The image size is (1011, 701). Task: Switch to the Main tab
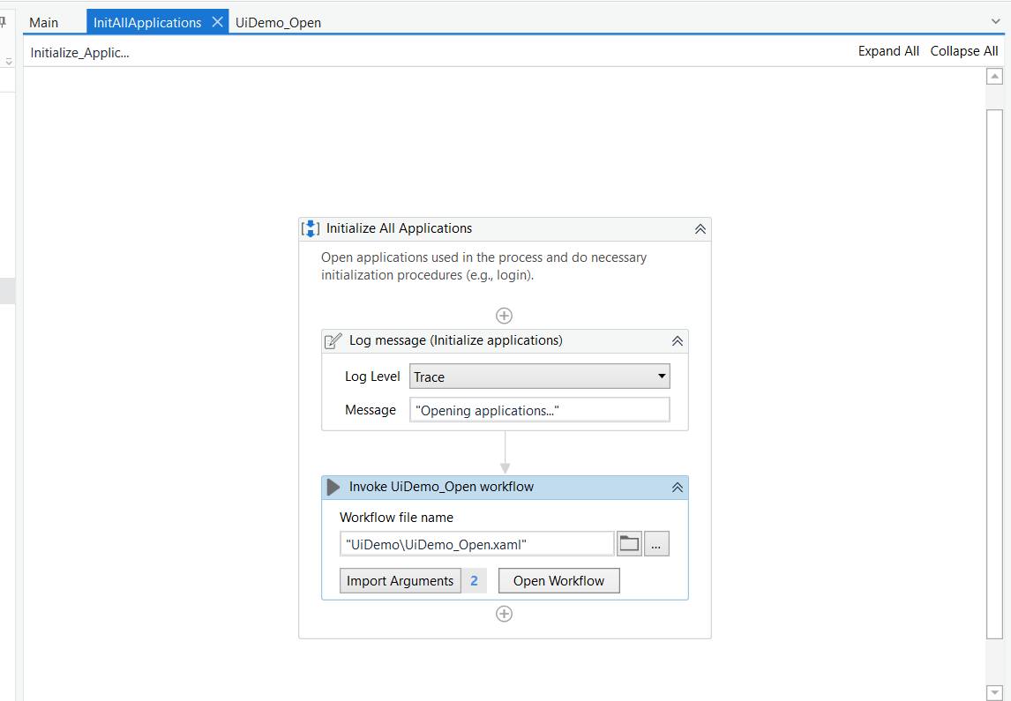pyautogui.click(x=44, y=22)
